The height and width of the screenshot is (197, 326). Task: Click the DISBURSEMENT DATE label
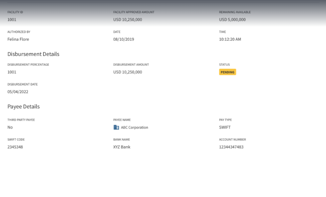[x=22, y=84]
